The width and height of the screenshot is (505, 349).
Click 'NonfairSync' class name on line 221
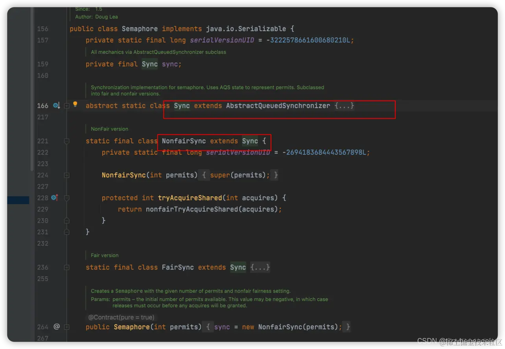[184, 141]
